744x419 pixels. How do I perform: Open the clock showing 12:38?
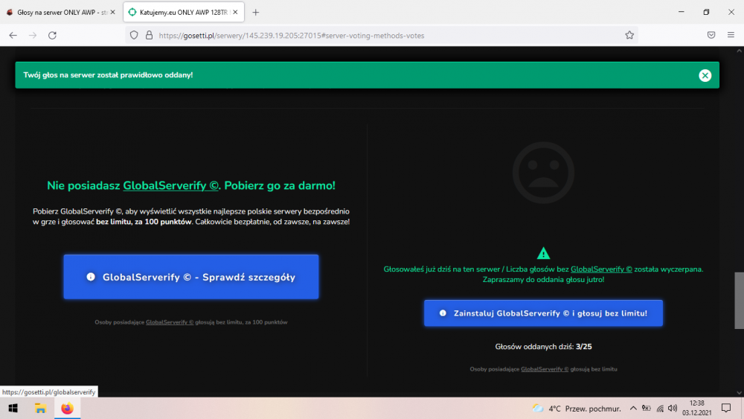click(x=696, y=408)
